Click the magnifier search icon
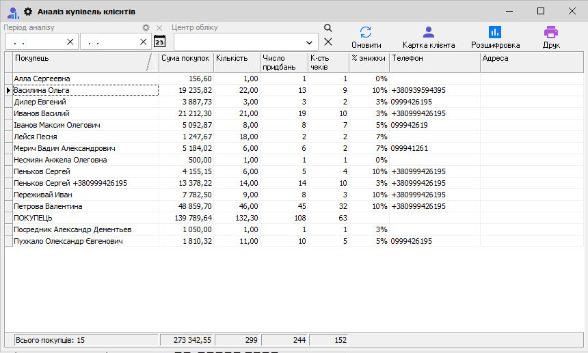Screen dimensions: 588x353 (x=328, y=28)
